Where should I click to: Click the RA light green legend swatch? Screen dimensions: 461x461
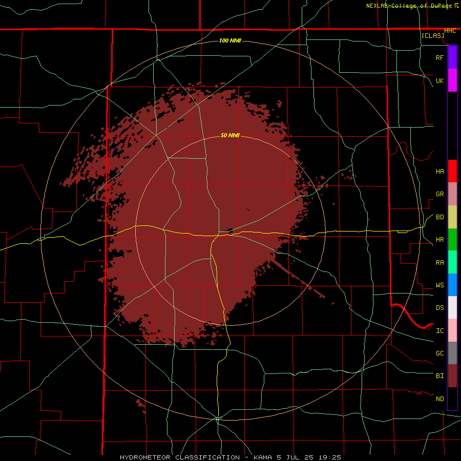click(452, 262)
